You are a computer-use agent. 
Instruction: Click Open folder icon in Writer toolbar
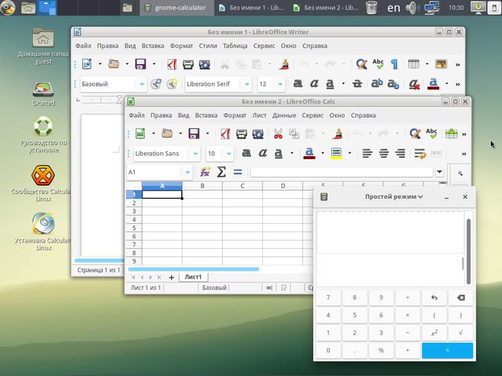click(x=114, y=65)
